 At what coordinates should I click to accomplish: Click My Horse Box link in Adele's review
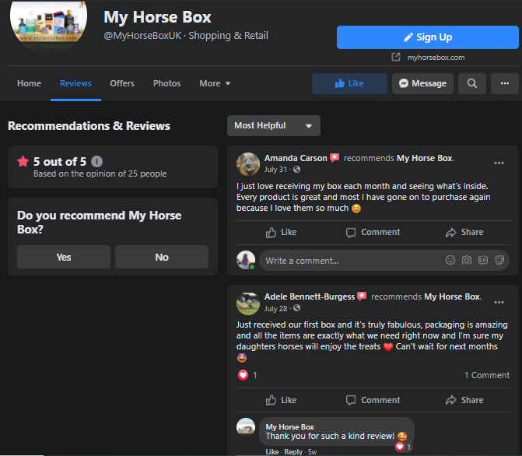click(x=452, y=296)
